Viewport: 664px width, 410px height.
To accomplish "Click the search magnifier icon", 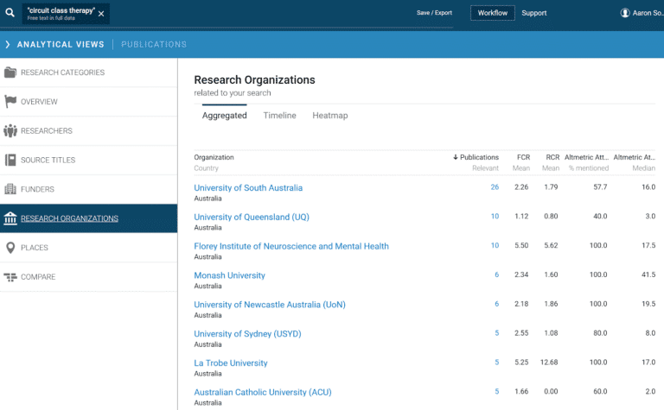I will (x=10, y=13).
